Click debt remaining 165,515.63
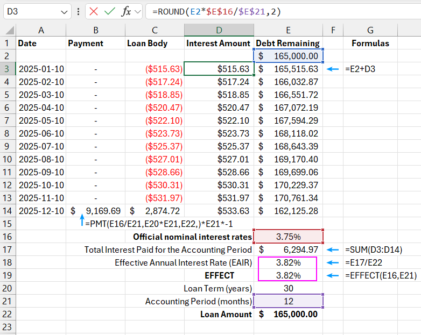The image size is (421, 335). (x=288, y=69)
